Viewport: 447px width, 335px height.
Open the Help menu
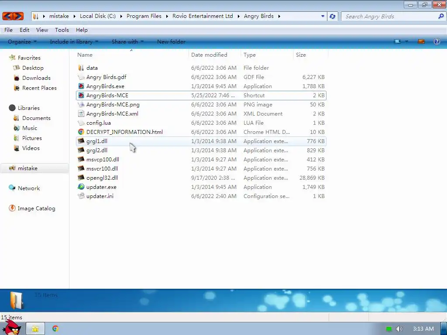click(82, 30)
